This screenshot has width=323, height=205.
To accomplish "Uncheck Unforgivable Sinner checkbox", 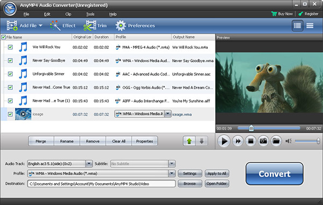I will [10, 74].
